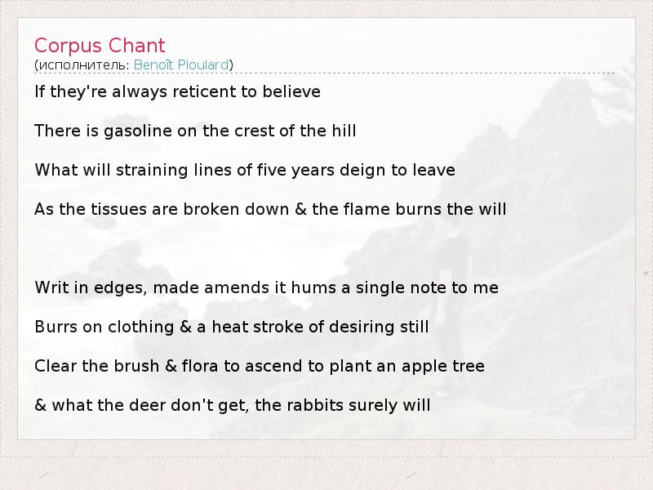Click the final lyric about the rabbits
The width and height of the screenshot is (653, 490).
coord(232,405)
